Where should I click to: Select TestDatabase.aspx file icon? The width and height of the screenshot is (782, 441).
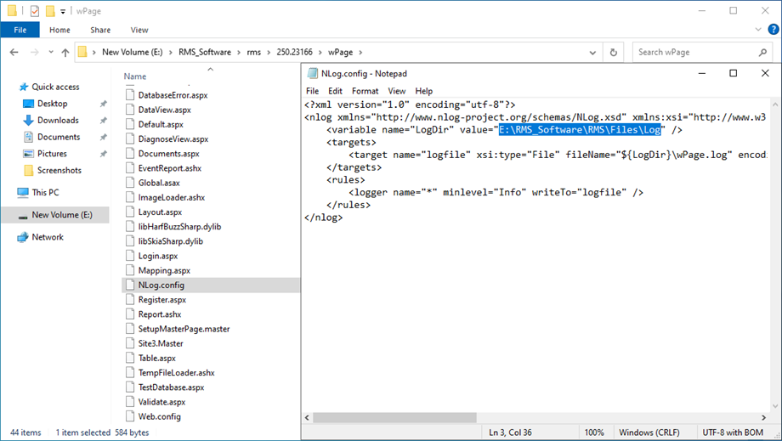click(x=130, y=387)
